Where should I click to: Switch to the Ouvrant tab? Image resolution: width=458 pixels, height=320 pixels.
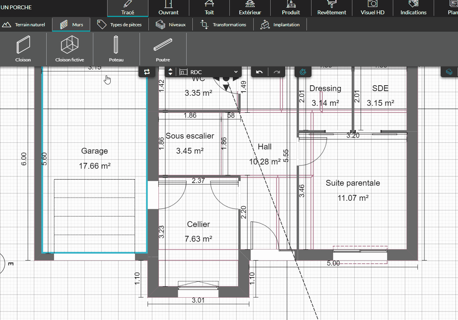168,8
